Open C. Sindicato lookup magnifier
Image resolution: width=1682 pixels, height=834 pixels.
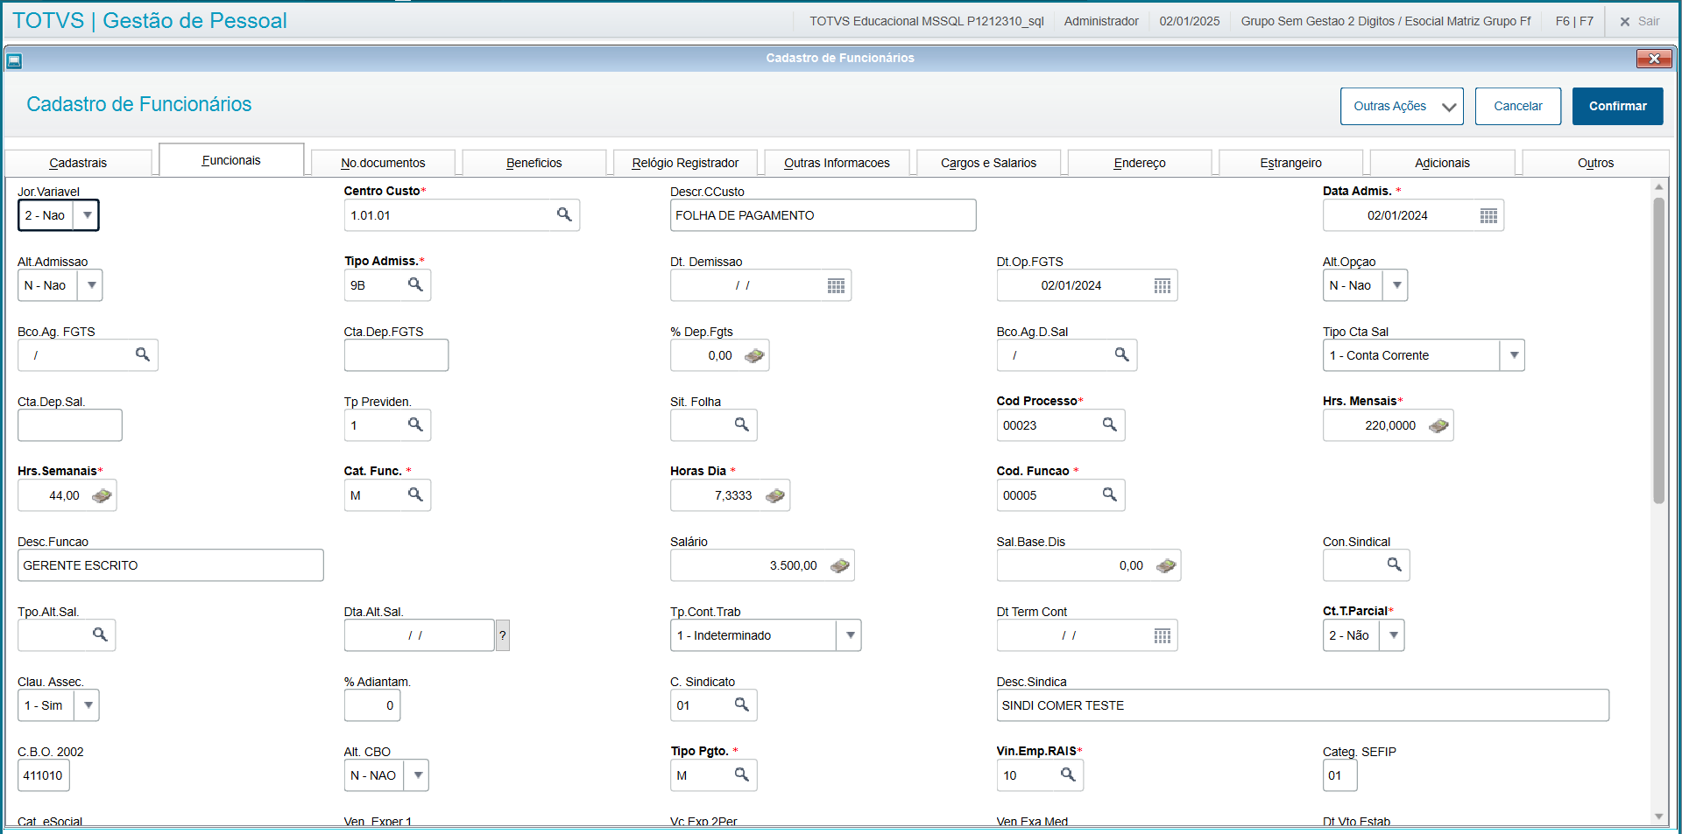[741, 704]
